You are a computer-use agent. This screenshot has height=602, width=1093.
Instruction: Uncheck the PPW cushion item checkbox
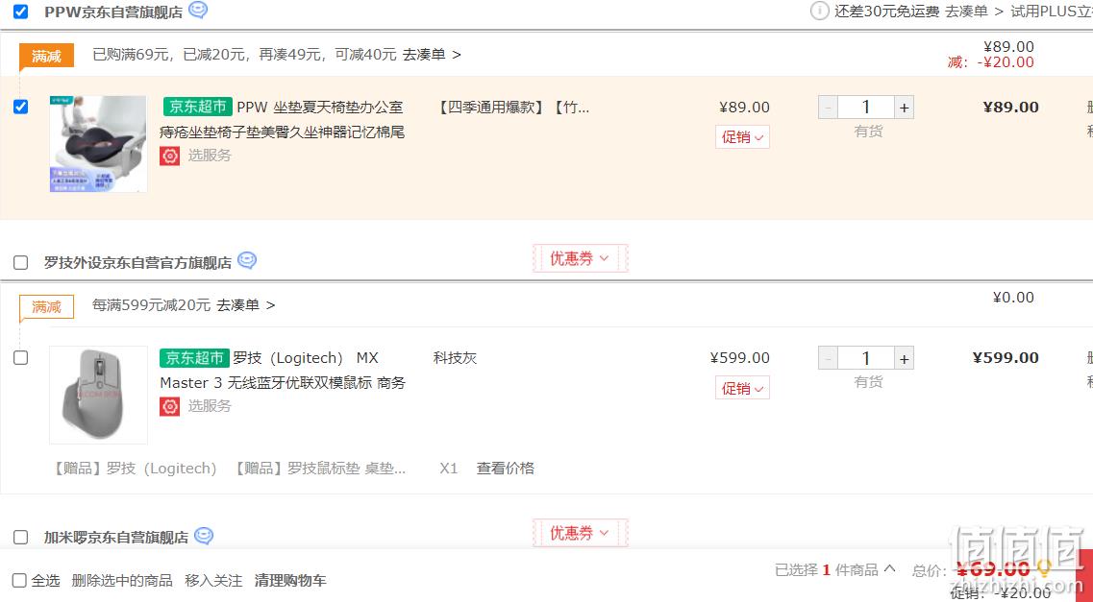(x=21, y=107)
